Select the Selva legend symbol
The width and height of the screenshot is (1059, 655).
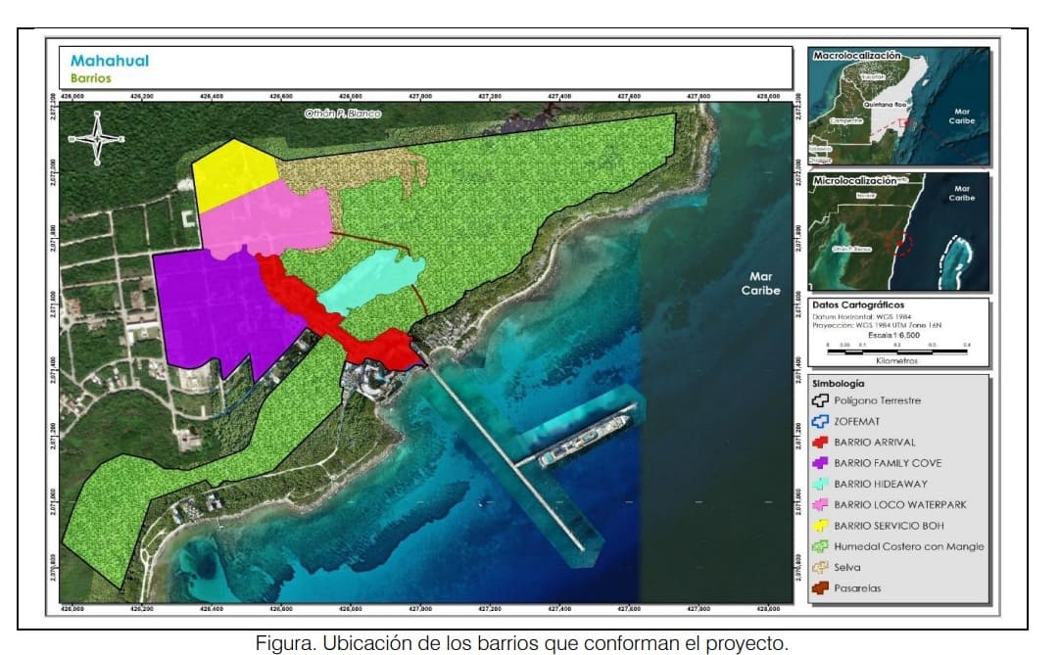[820, 567]
